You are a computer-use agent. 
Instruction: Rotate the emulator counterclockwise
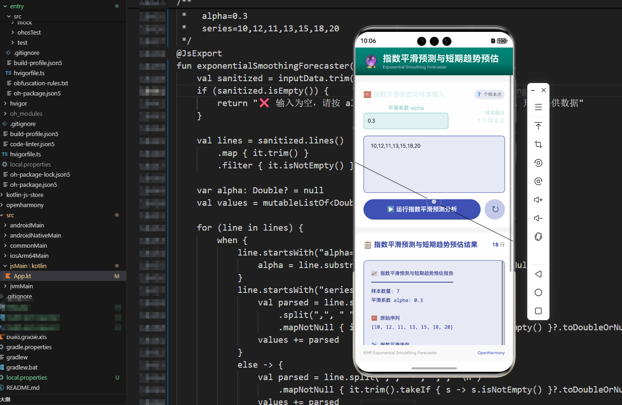[538, 163]
